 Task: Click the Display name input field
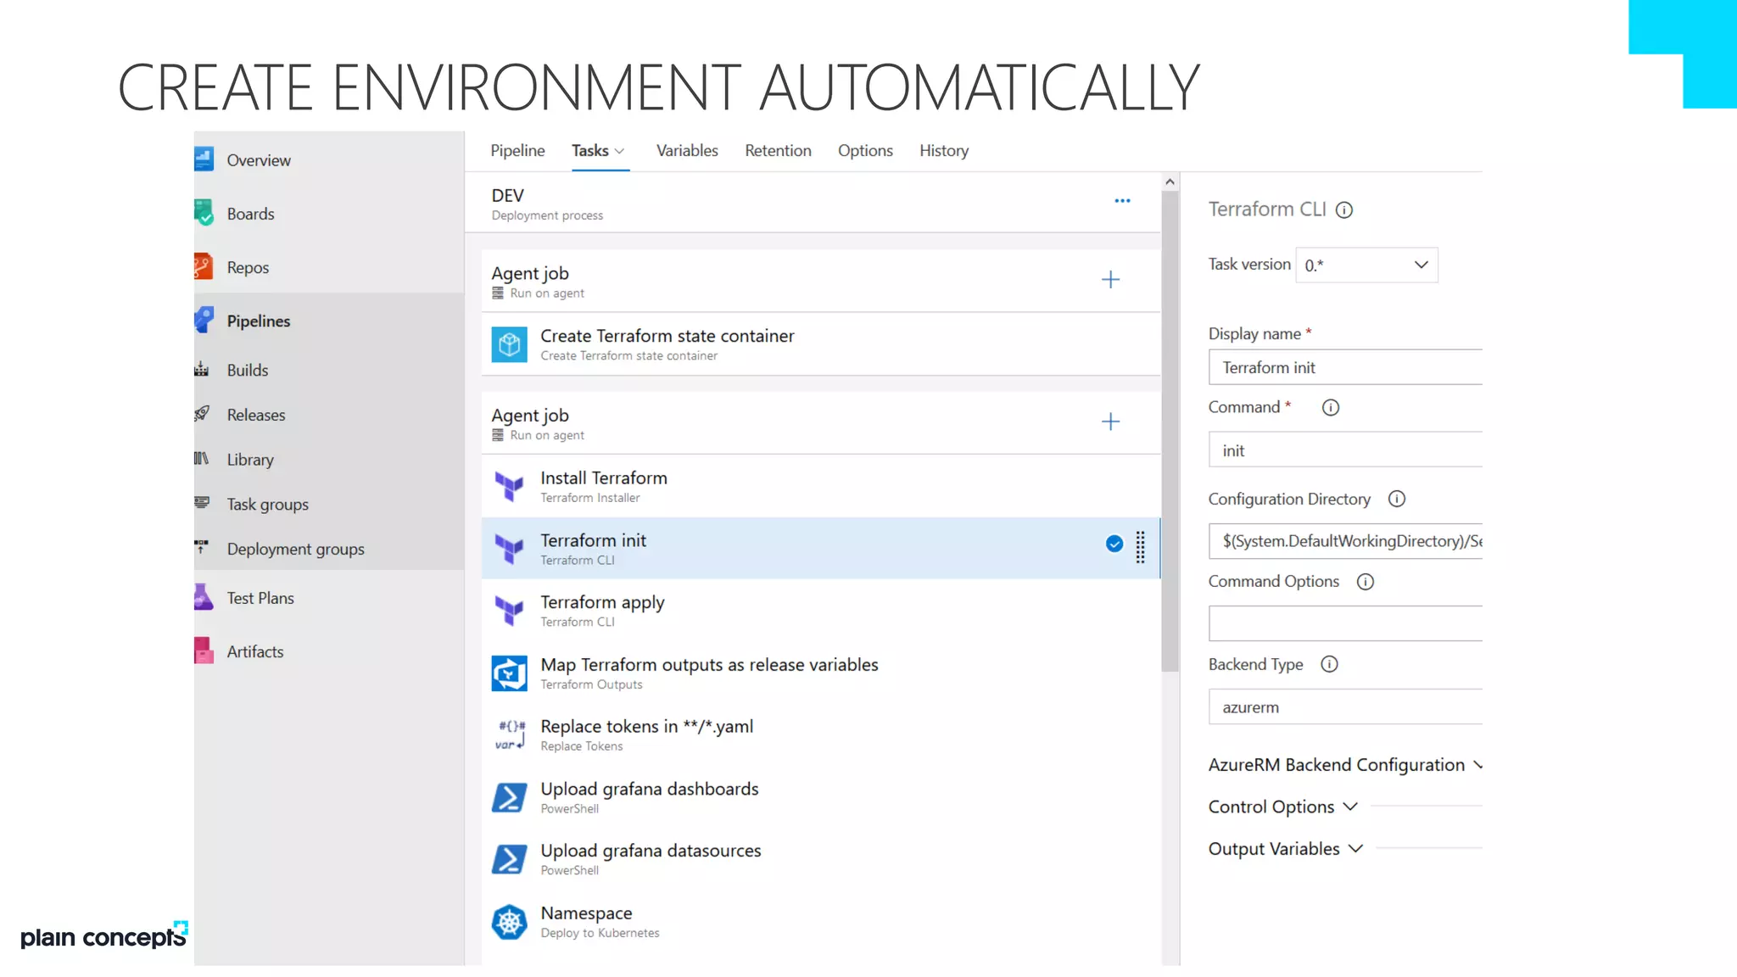pyautogui.click(x=1345, y=367)
